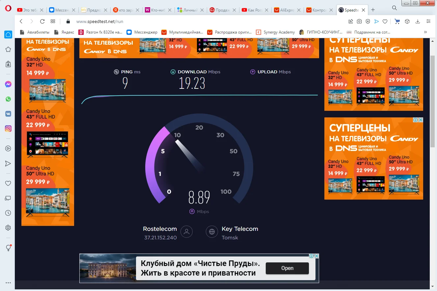Viewport: 437px width, 291px height.
Task: Switch to the YouTube 'Это теб' tab
Action: [30, 10]
